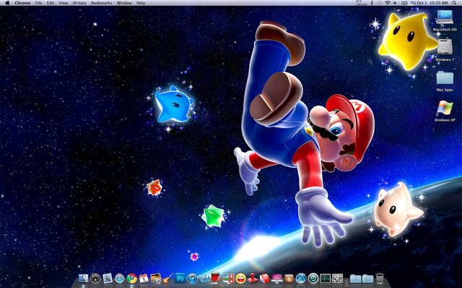The height and width of the screenshot is (288, 462).
Task: Open the Bookmarks menu
Action: tap(102, 3)
